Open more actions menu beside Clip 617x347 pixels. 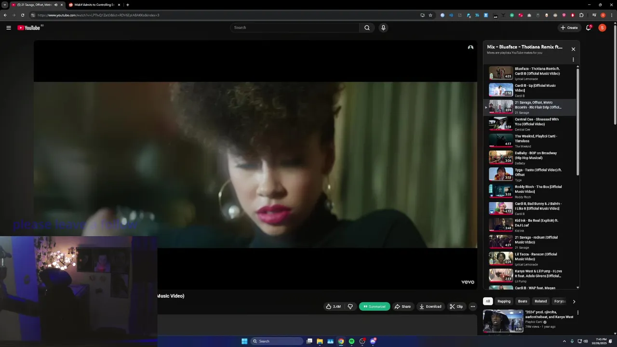click(x=473, y=307)
